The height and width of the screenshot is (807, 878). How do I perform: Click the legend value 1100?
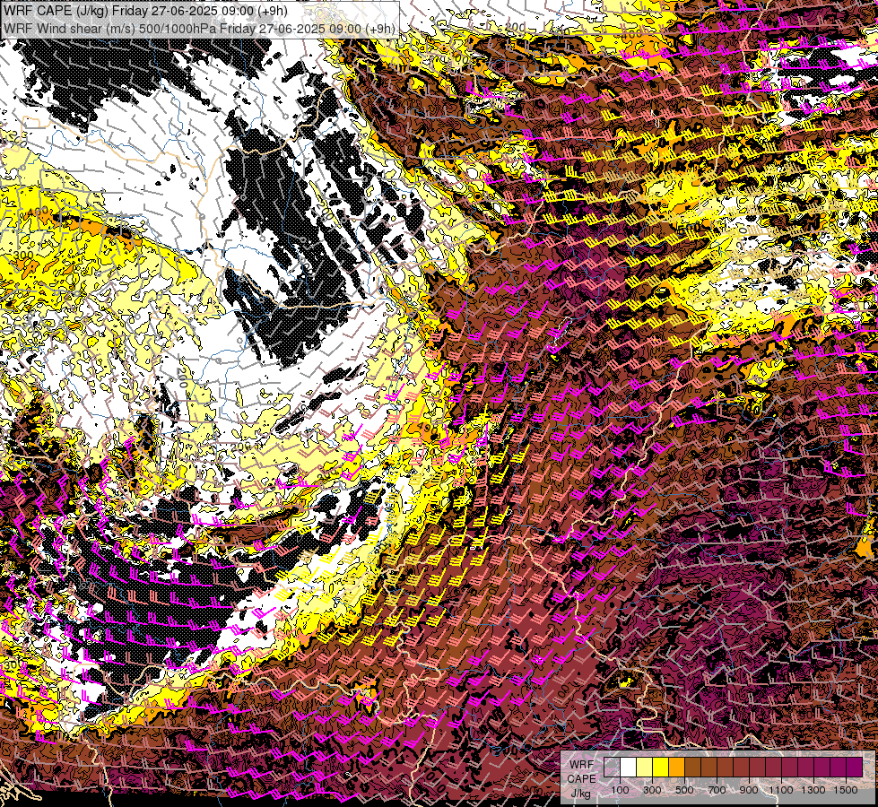click(780, 790)
